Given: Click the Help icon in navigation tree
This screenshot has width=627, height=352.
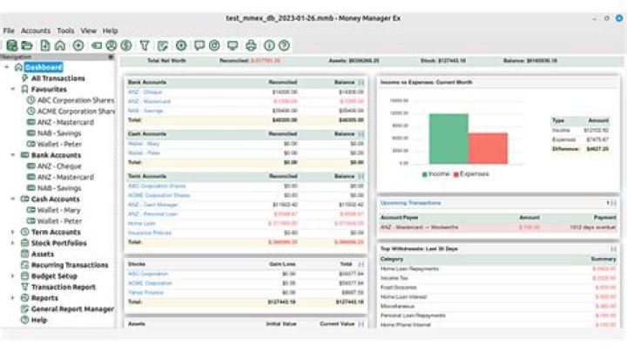Looking at the screenshot, I should click(24, 320).
